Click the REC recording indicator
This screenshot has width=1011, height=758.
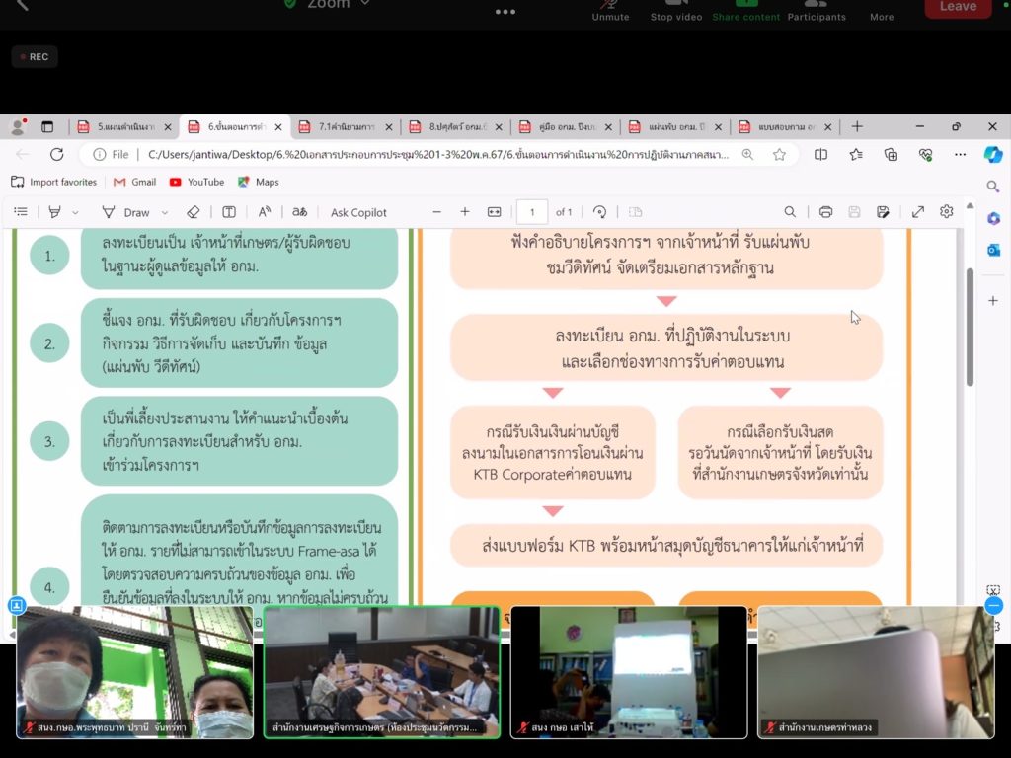[x=35, y=56]
